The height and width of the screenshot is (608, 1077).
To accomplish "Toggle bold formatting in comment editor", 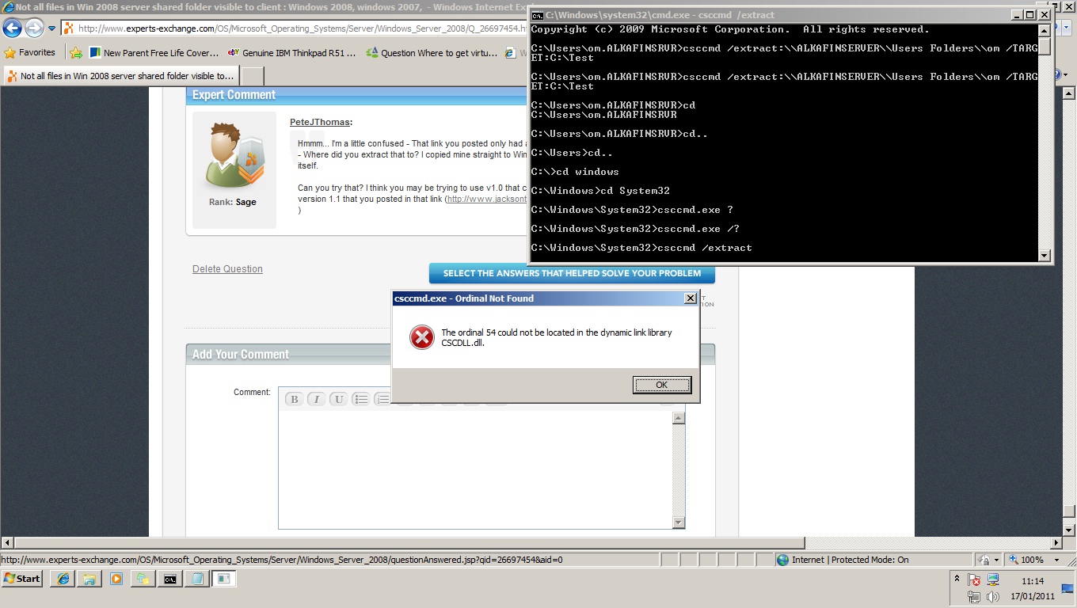I will [294, 399].
